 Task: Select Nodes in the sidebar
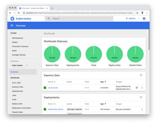(15, 42)
